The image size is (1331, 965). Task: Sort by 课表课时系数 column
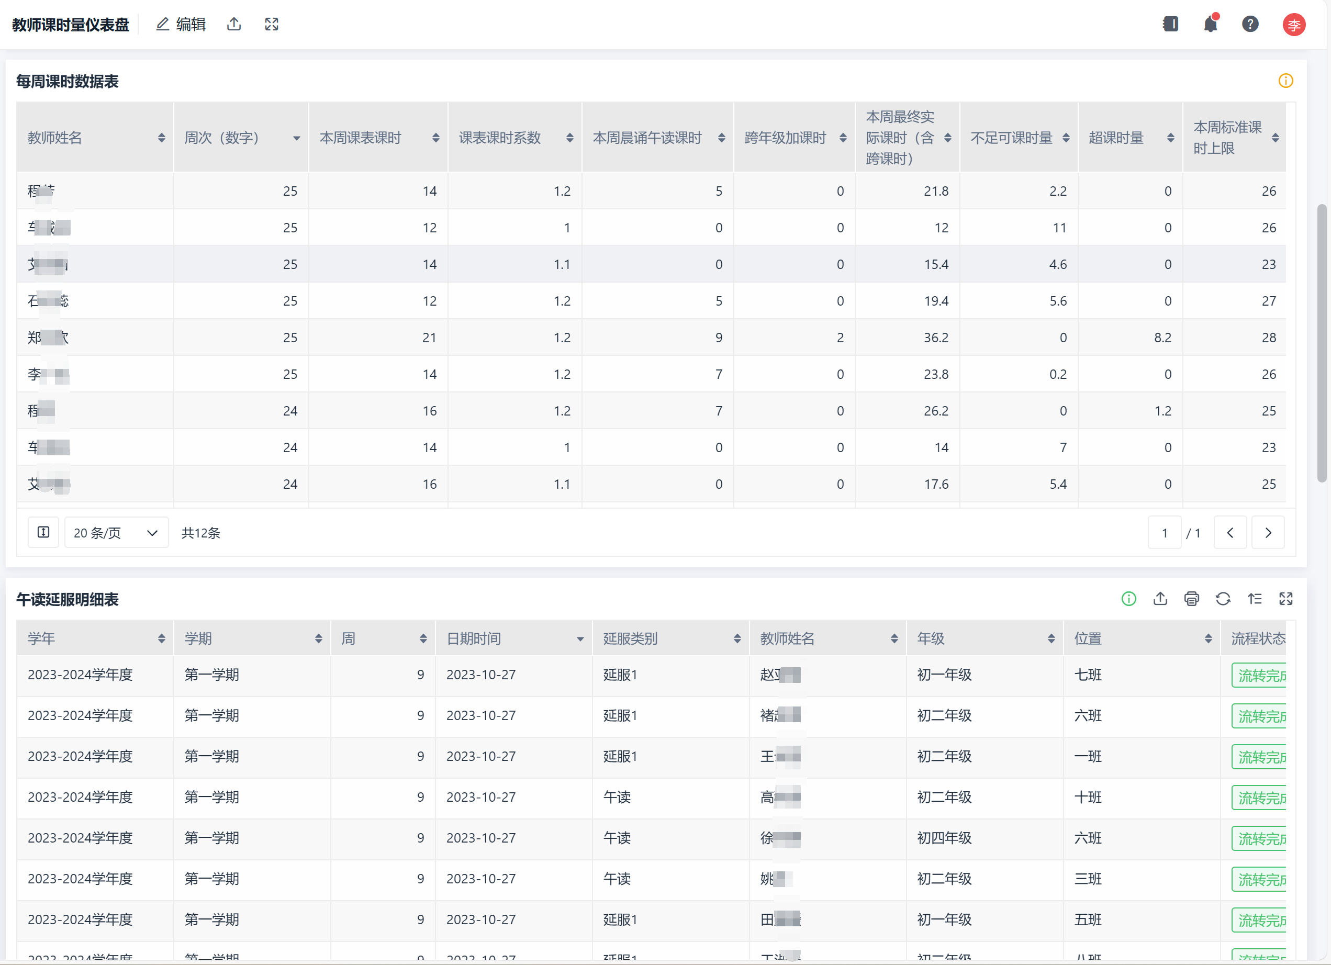[569, 138]
